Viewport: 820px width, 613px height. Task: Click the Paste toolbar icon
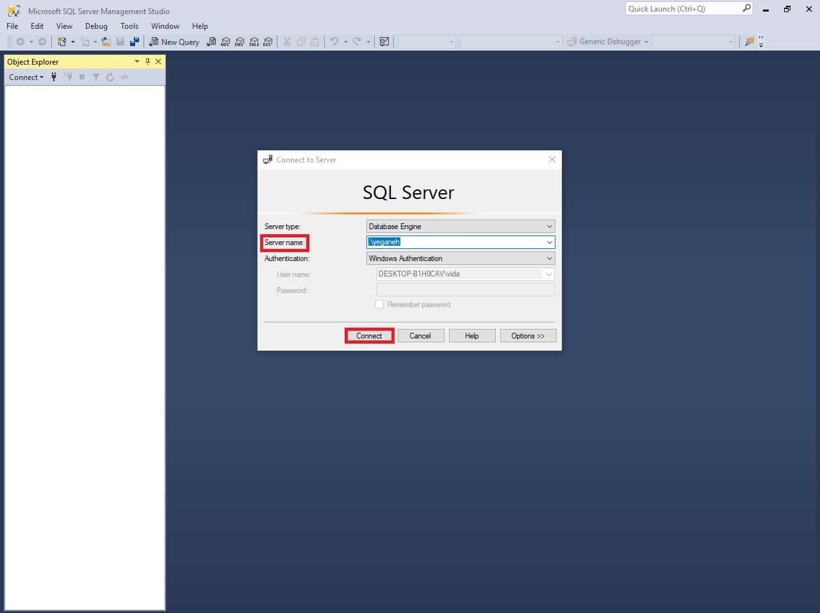point(315,42)
